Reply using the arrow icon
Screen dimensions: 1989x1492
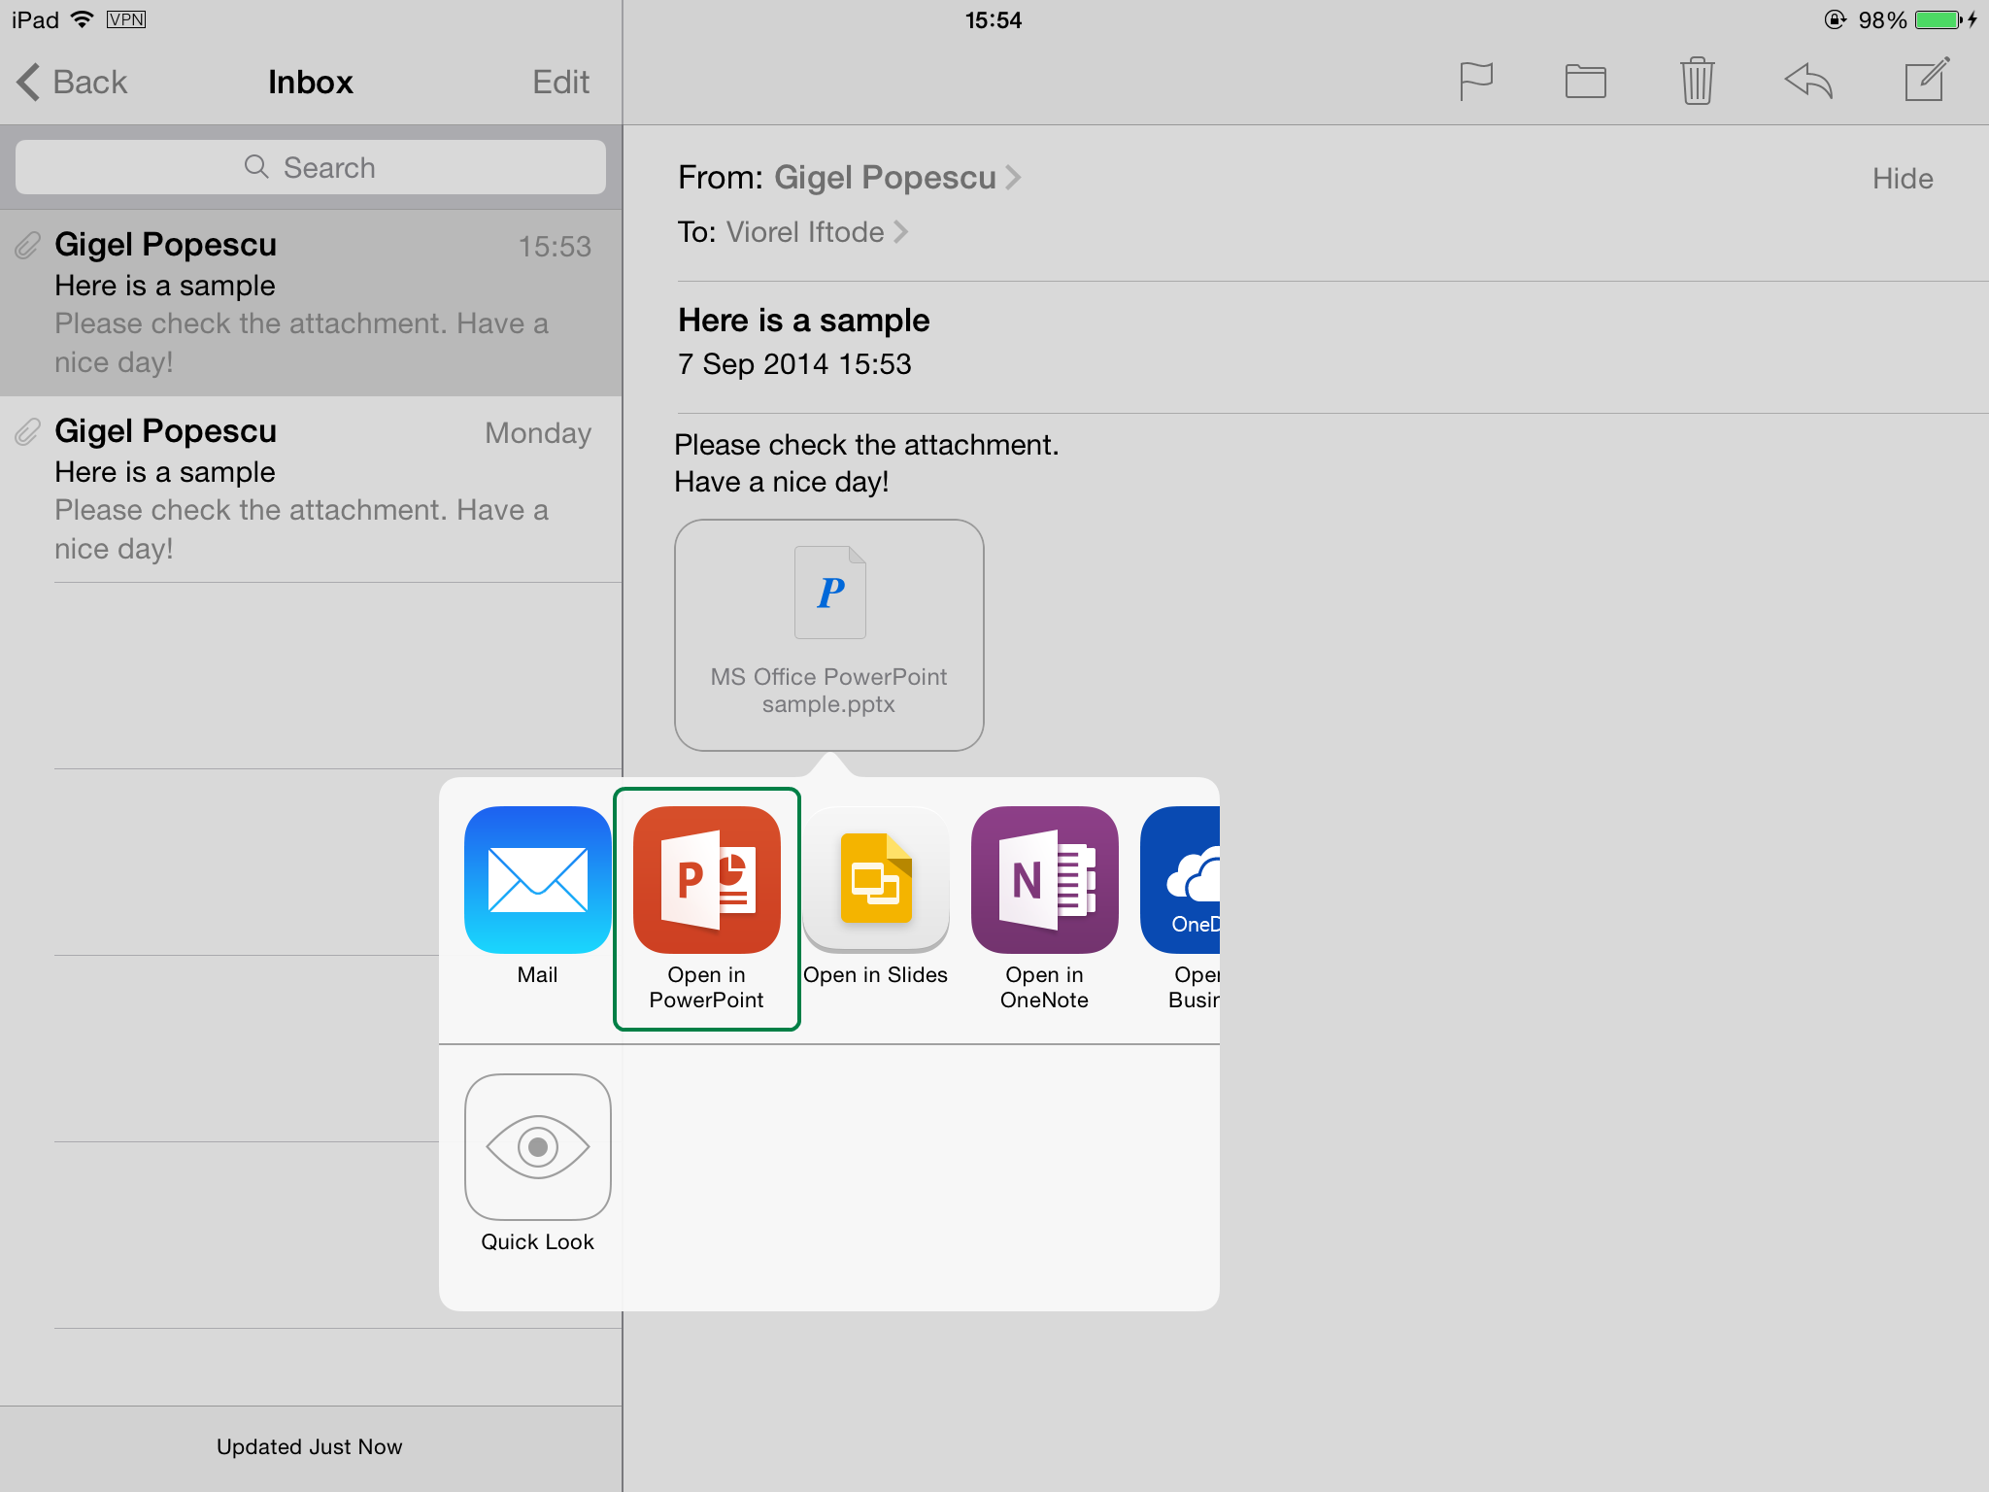tap(1808, 81)
